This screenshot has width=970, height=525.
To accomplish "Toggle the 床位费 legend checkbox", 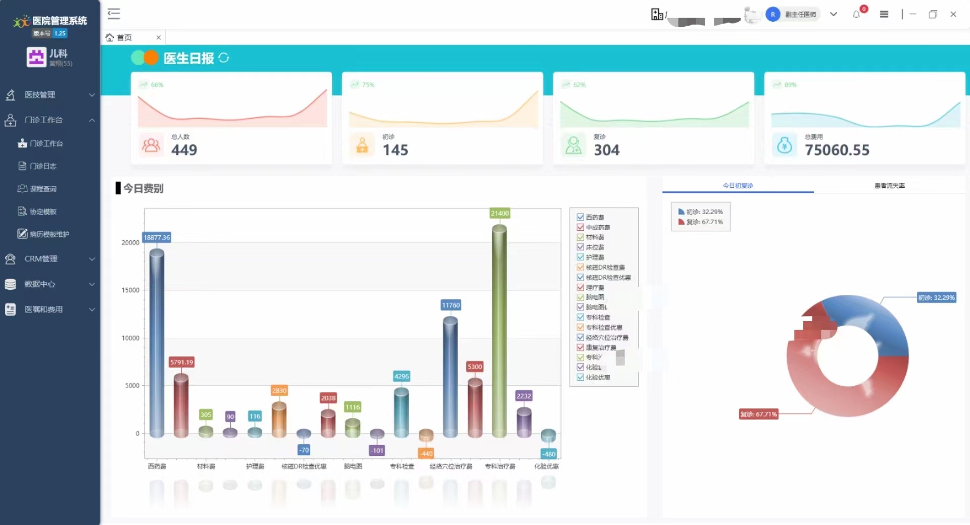I will (580, 247).
